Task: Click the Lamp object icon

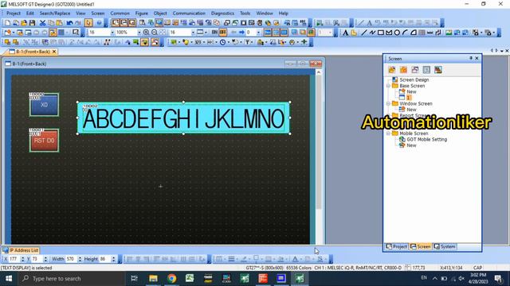Action: [x=186, y=42]
